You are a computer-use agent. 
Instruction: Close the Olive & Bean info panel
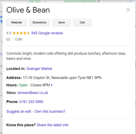point(128,10)
